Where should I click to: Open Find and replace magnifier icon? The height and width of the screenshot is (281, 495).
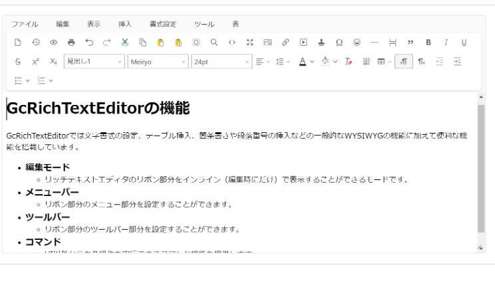(214, 43)
